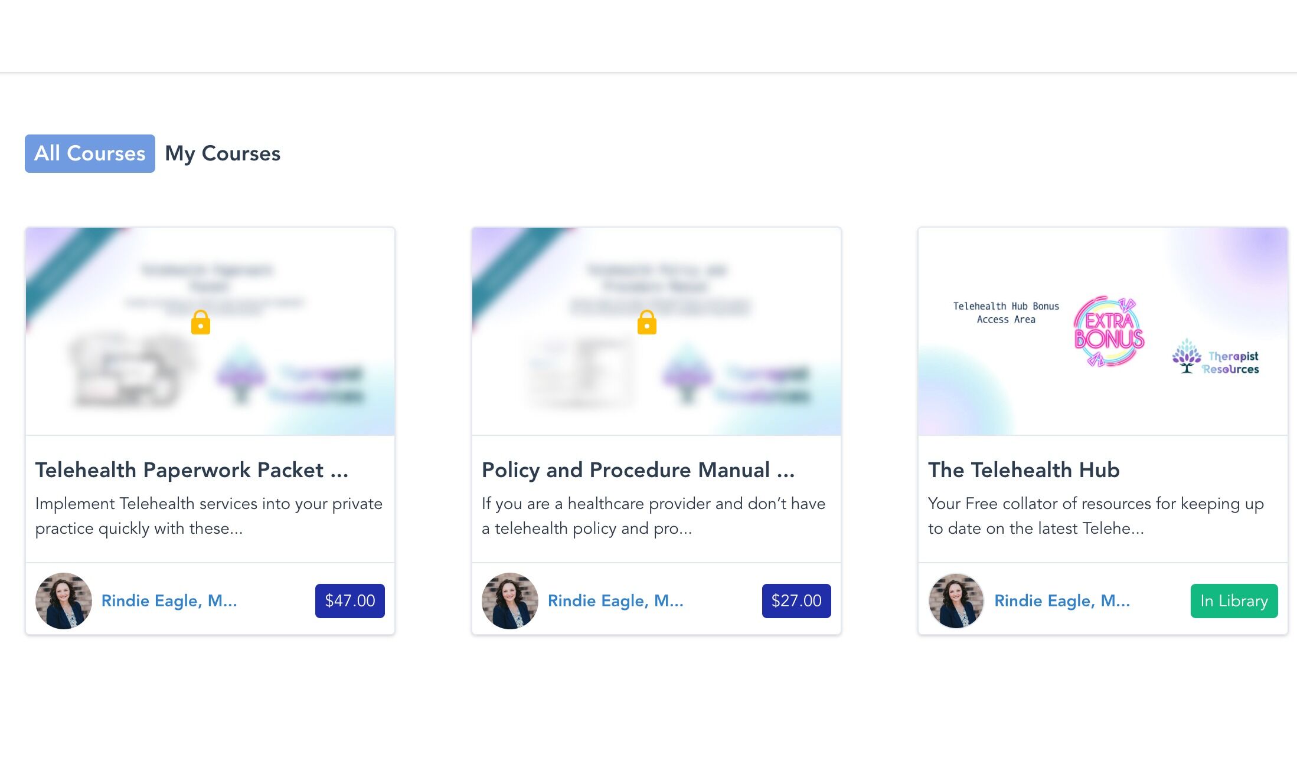Click author avatar on Policy and Procedure Manual card

(x=510, y=600)
